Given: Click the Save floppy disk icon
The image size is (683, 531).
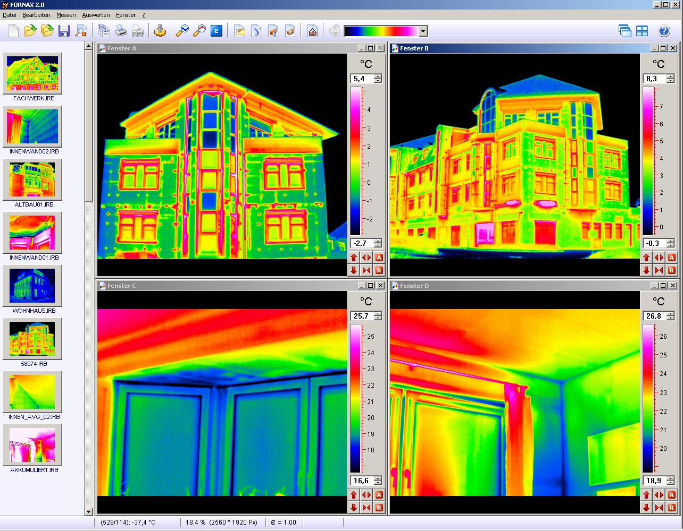Looking at the screenshot, I should tap(64, 31).
